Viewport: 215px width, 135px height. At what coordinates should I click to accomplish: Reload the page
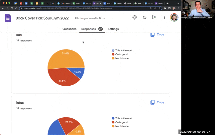pyautogui.click(x=12, y=8)
